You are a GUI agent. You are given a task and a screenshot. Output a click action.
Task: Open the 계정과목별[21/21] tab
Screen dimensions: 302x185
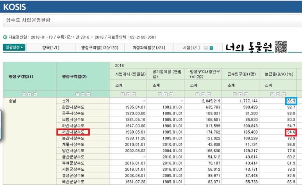[149, 48]
